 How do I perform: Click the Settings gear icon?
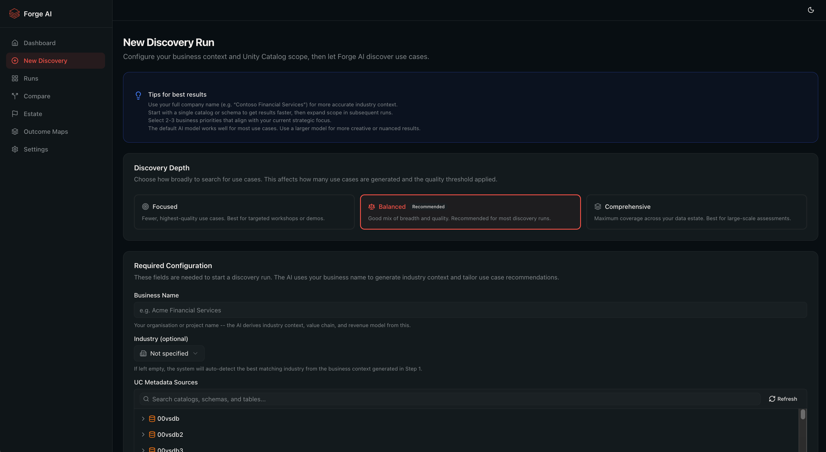point(15,149)
